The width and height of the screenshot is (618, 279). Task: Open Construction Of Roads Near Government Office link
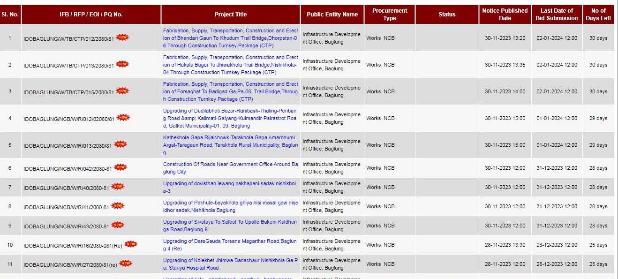(230, 168)
